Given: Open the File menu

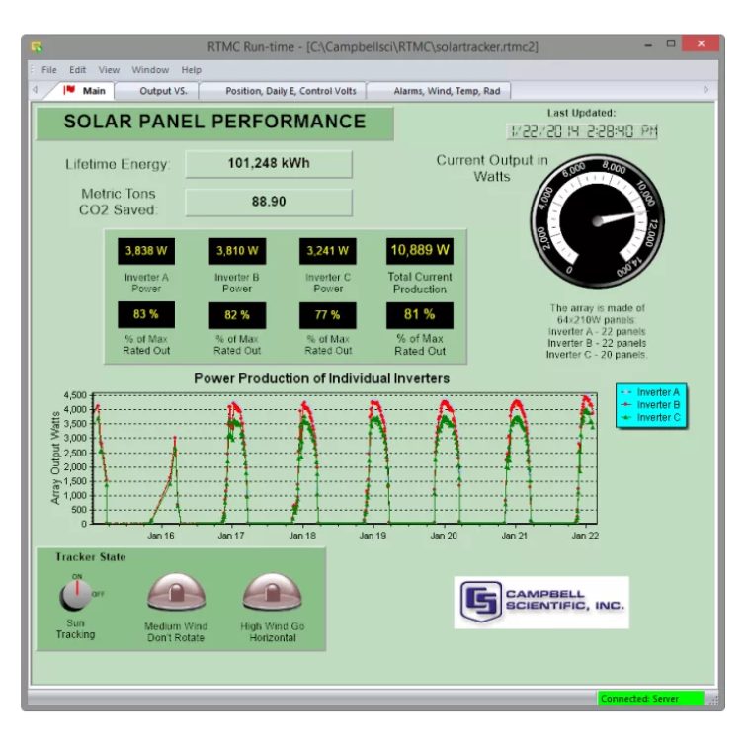Looking at the screenshot, I should pos(48,70).
